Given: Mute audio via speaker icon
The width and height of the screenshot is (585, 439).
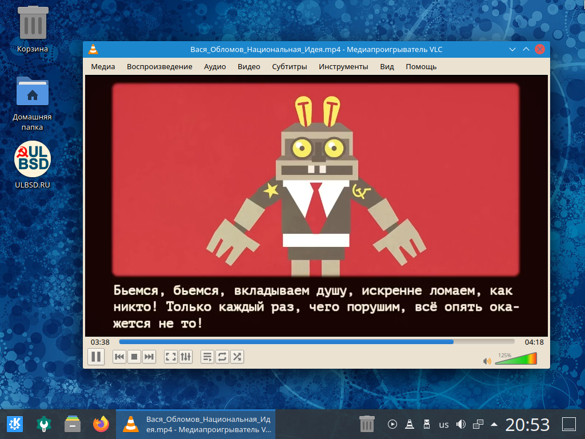Looking at the screenshot, I should point(487,361).
